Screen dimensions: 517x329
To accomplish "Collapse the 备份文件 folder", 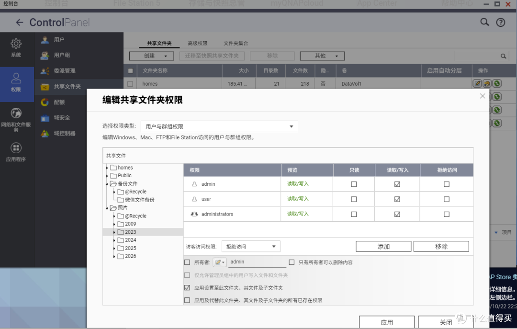I will [x=107, y=184].
